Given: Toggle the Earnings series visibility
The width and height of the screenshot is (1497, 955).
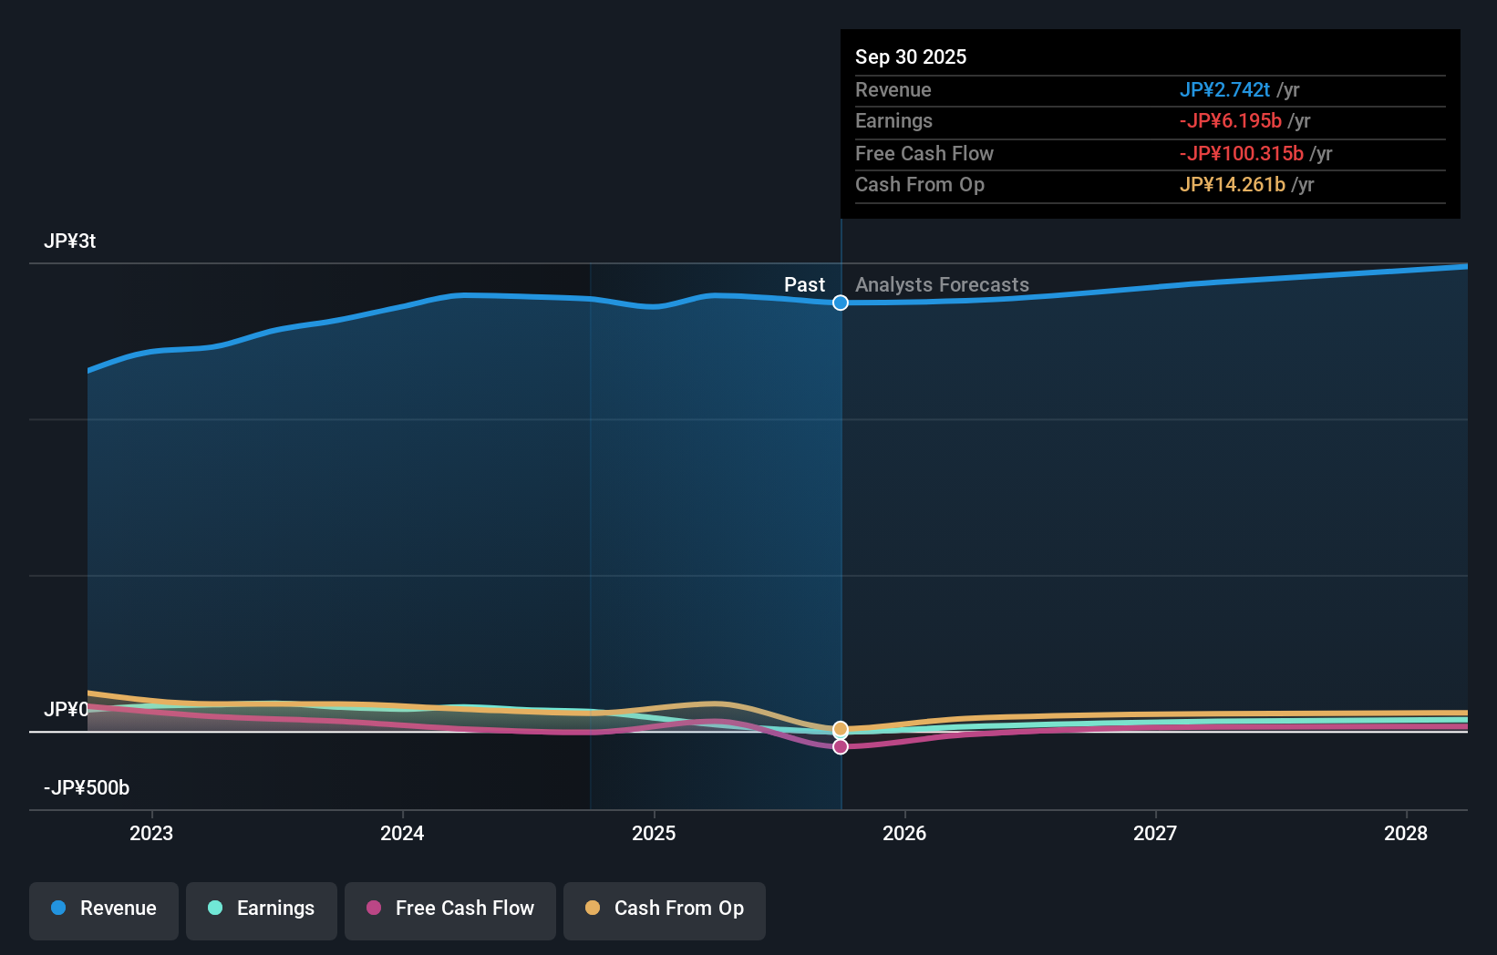Looking at the screenshot, I should pos(261,910).
